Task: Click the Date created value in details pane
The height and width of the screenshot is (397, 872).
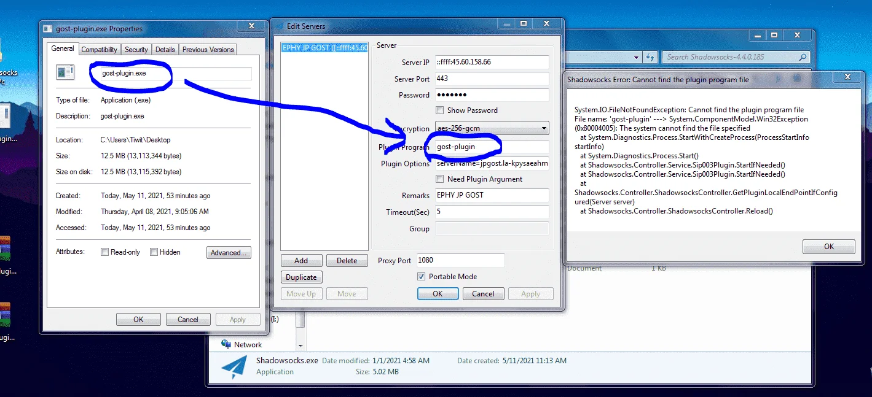Action: point(535,361)
